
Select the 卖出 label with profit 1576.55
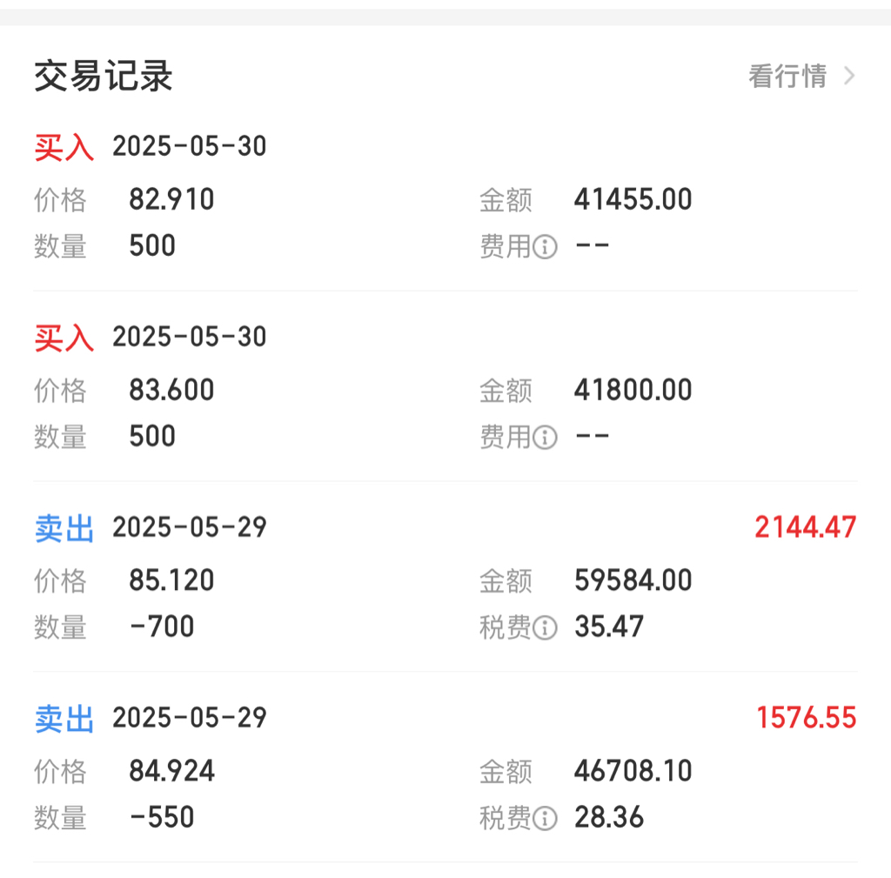tap(64, 718)
